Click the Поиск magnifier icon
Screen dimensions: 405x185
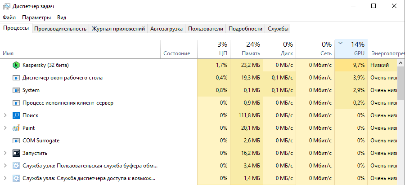pyautogui.click(x=16, y=115)
